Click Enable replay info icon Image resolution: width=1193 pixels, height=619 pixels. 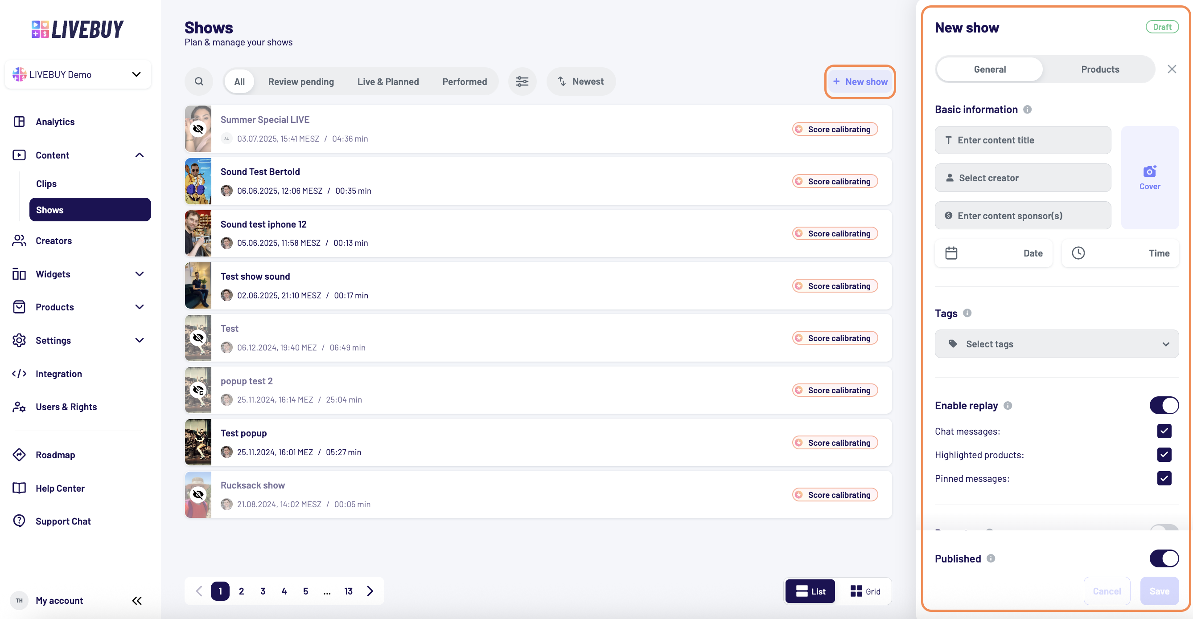coord(1007,405)
